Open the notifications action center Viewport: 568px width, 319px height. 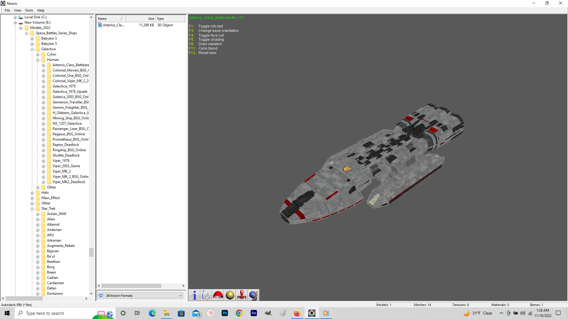click(x=558, y=313)
